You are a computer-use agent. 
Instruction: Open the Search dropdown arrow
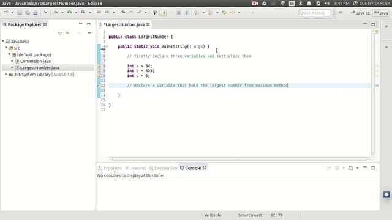pyautogui.click(x=146, y=12)
